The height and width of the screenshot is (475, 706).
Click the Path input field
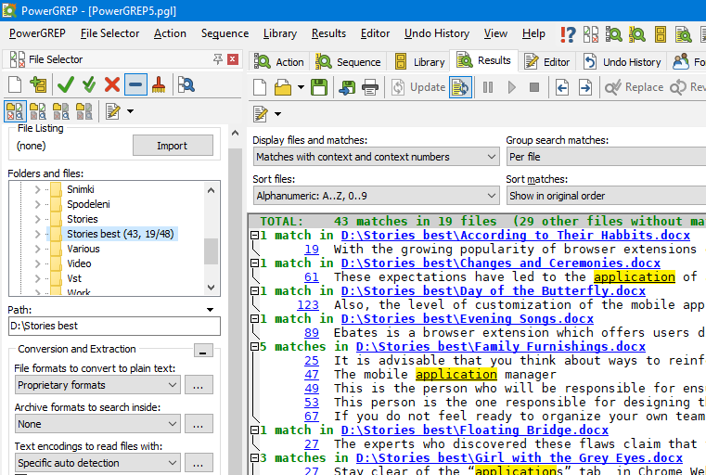(114, 326)
